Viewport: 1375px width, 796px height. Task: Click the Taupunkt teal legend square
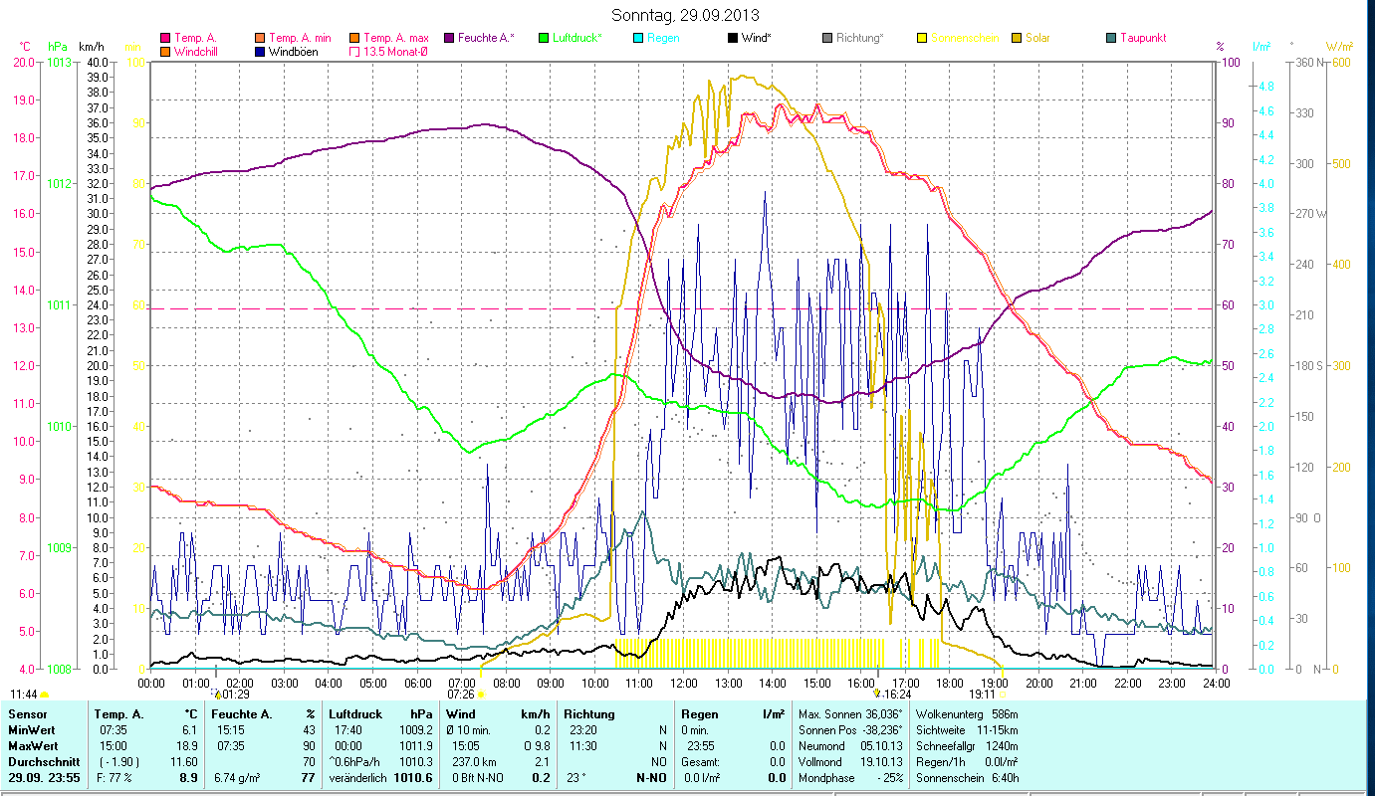pos(1111,38)
